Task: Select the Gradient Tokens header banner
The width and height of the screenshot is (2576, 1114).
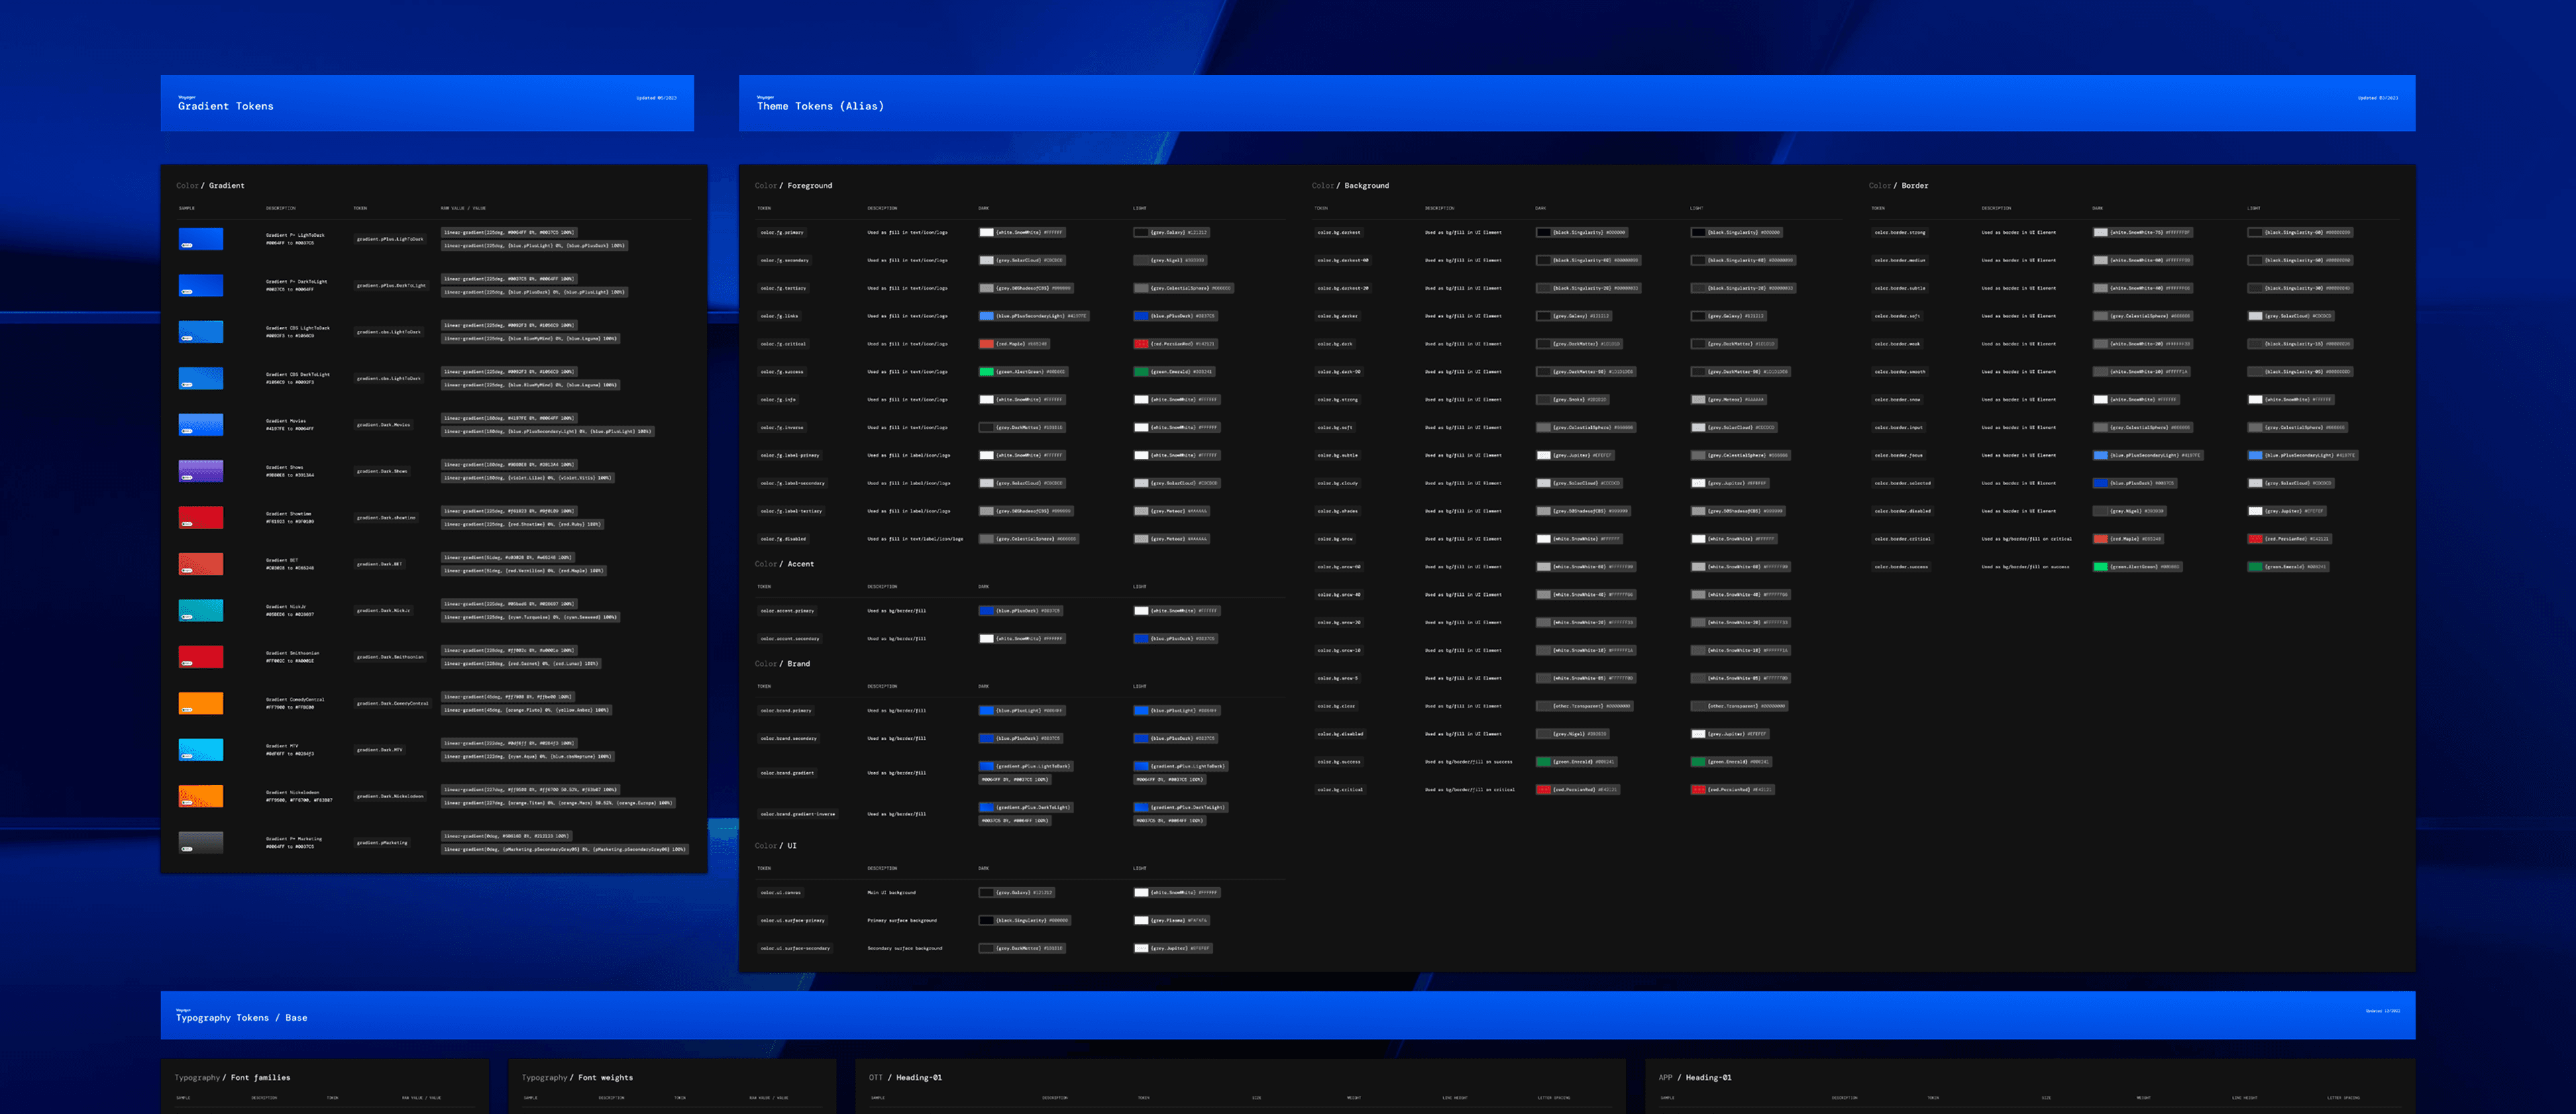Action: pos(427,103)
